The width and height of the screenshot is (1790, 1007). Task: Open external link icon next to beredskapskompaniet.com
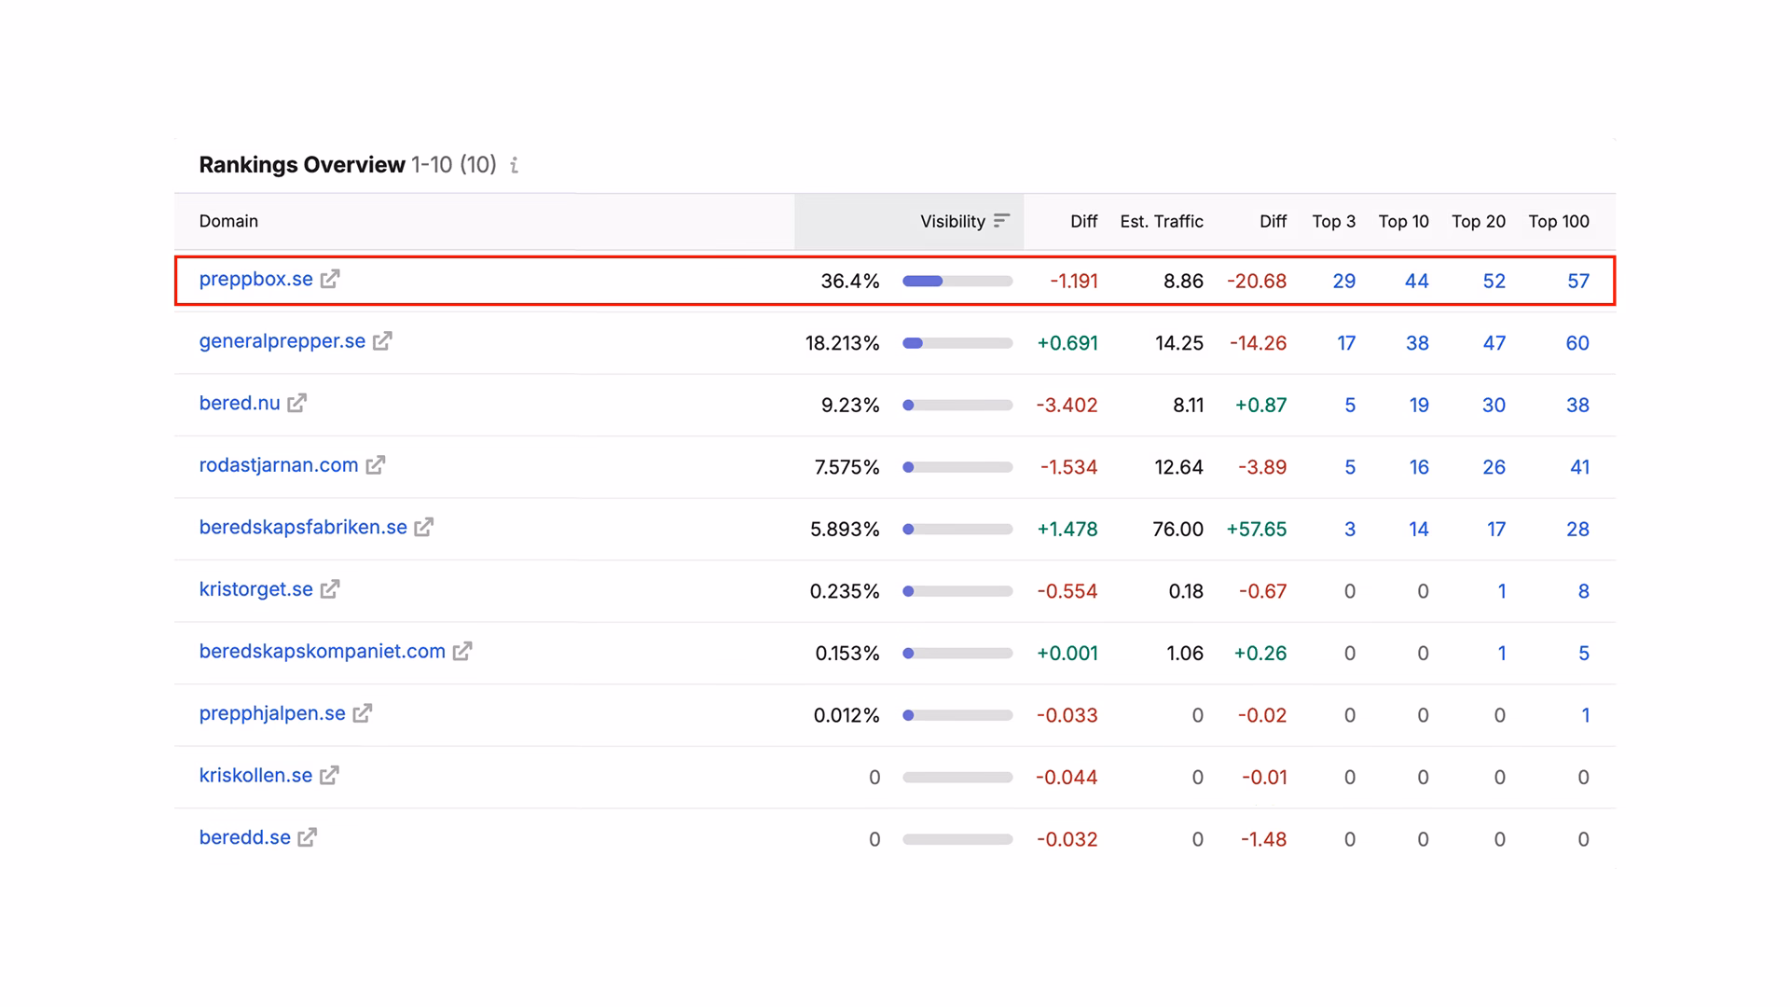[462, 651]
